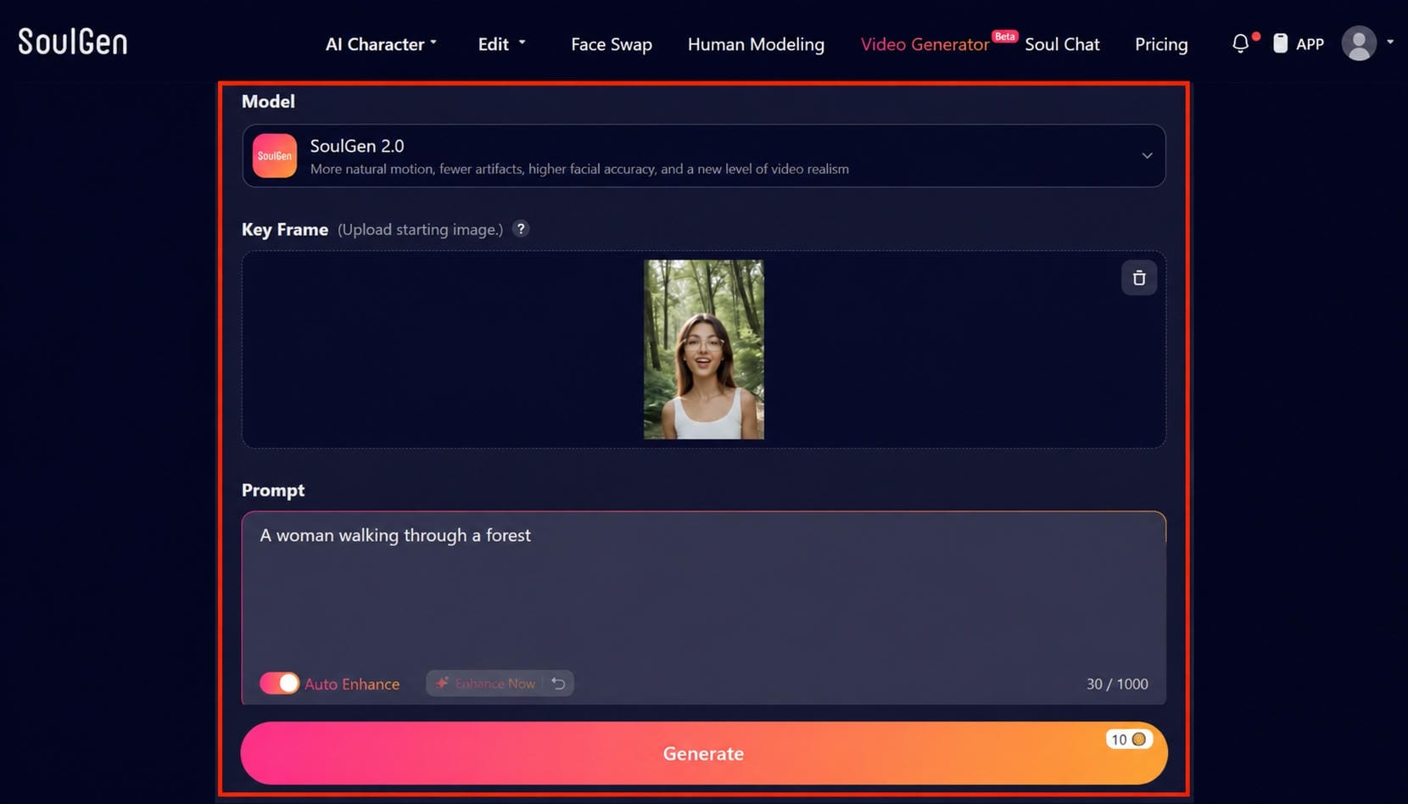Delete the uploaded key frame image
The image size is (1408, 804).
tap(1138, 278)
